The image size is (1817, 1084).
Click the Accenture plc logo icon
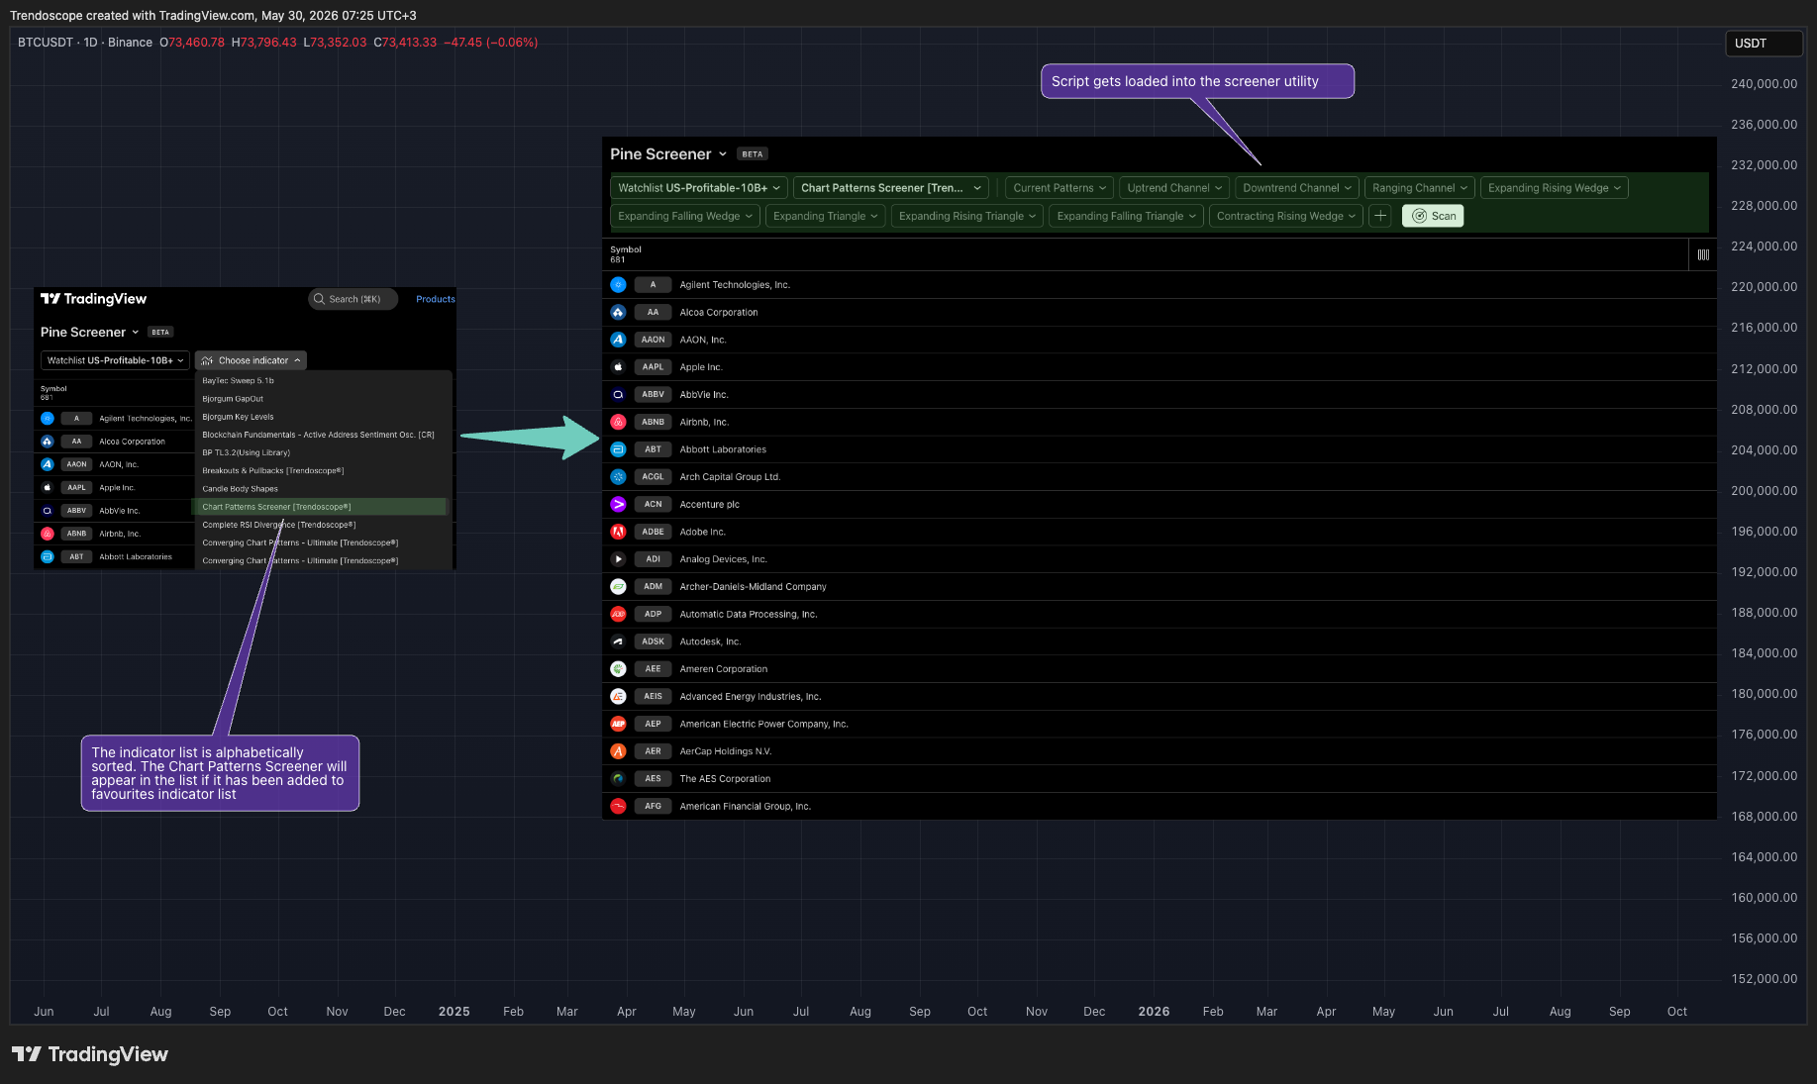pos(618,505)
